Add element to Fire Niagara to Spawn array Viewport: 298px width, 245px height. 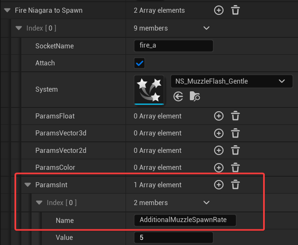[219, 10]
